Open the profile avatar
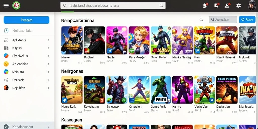Image resolution: width=258 pixels, height=129 pixels. pyautogui.click(x=252, y=5)
